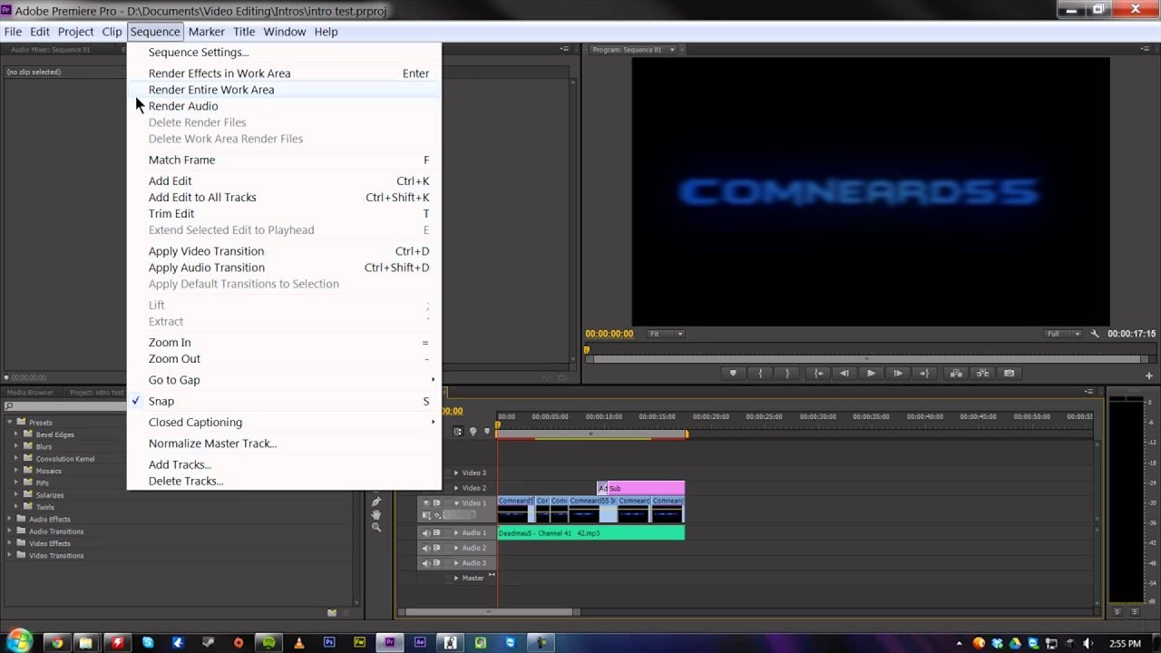Collapse Video 1 track

point(456,503)
